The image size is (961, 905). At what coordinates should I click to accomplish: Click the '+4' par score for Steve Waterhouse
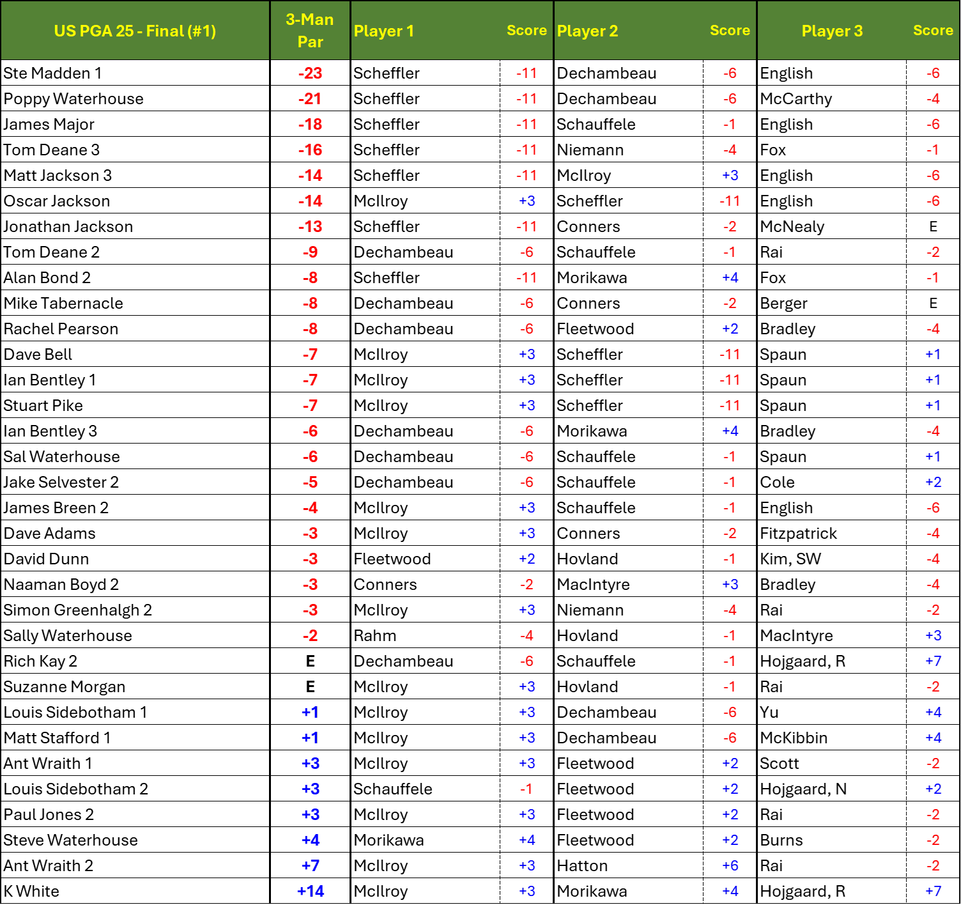click(x=310, y=840)
